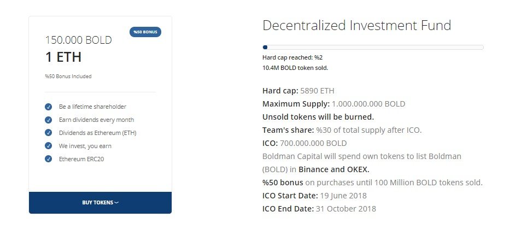Image resolution: width=527 pixels, height=241 pixels.
Task: Click the '10.4M BOLD token sold.' text
Action: click(295, 68)
